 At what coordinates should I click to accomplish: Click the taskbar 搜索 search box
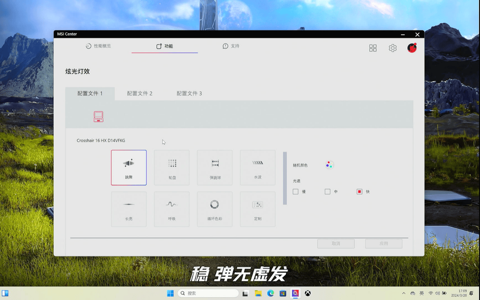[208, 293]
